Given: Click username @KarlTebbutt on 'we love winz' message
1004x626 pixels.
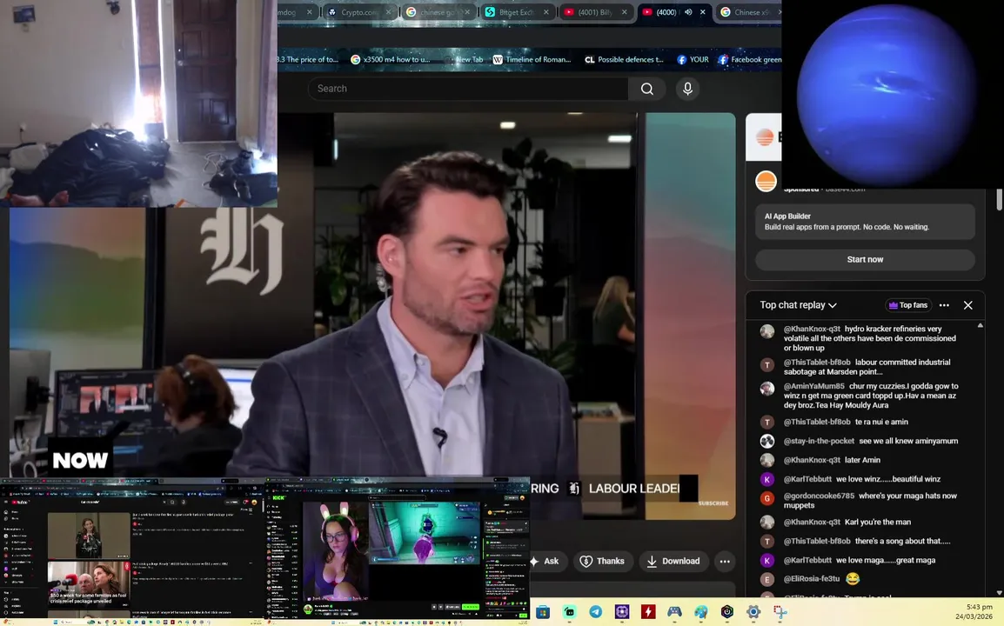Looking at the screenshot, I should pos(807,479).
